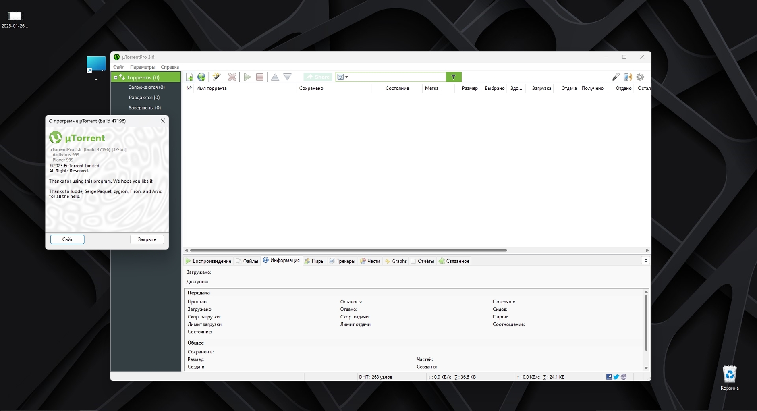Click Закрыть button in About dialog
This screenshot has width=757, height=411.
[147, 239]
